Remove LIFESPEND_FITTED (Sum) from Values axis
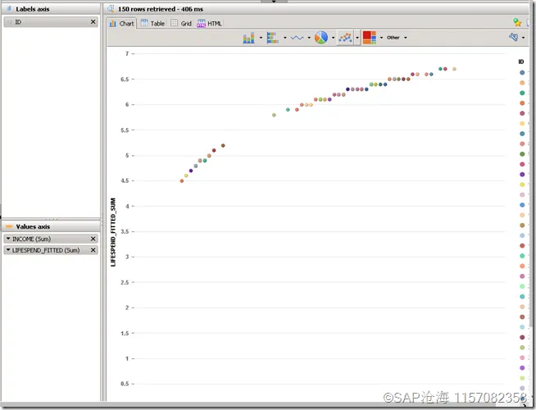 coord(93,250)
